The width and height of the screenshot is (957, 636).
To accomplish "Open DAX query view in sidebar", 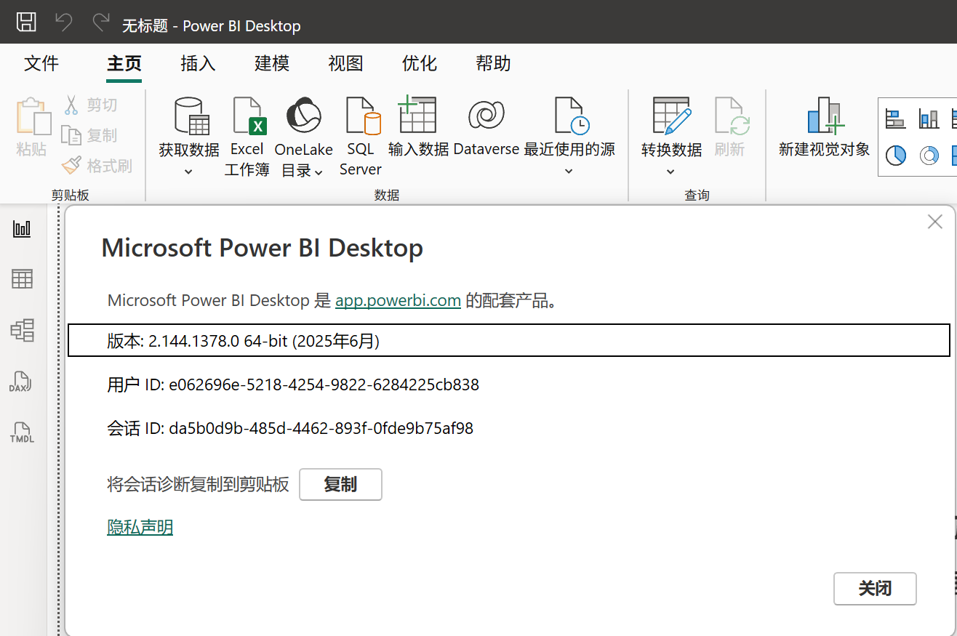I will [x=20, y=382].
